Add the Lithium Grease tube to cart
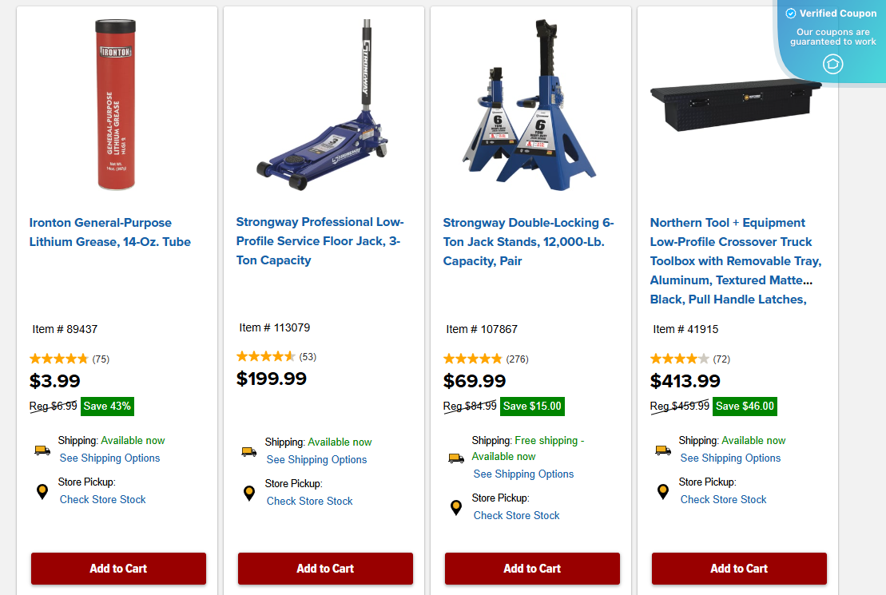This screenshot has width=886, height=595. point(118,569)
